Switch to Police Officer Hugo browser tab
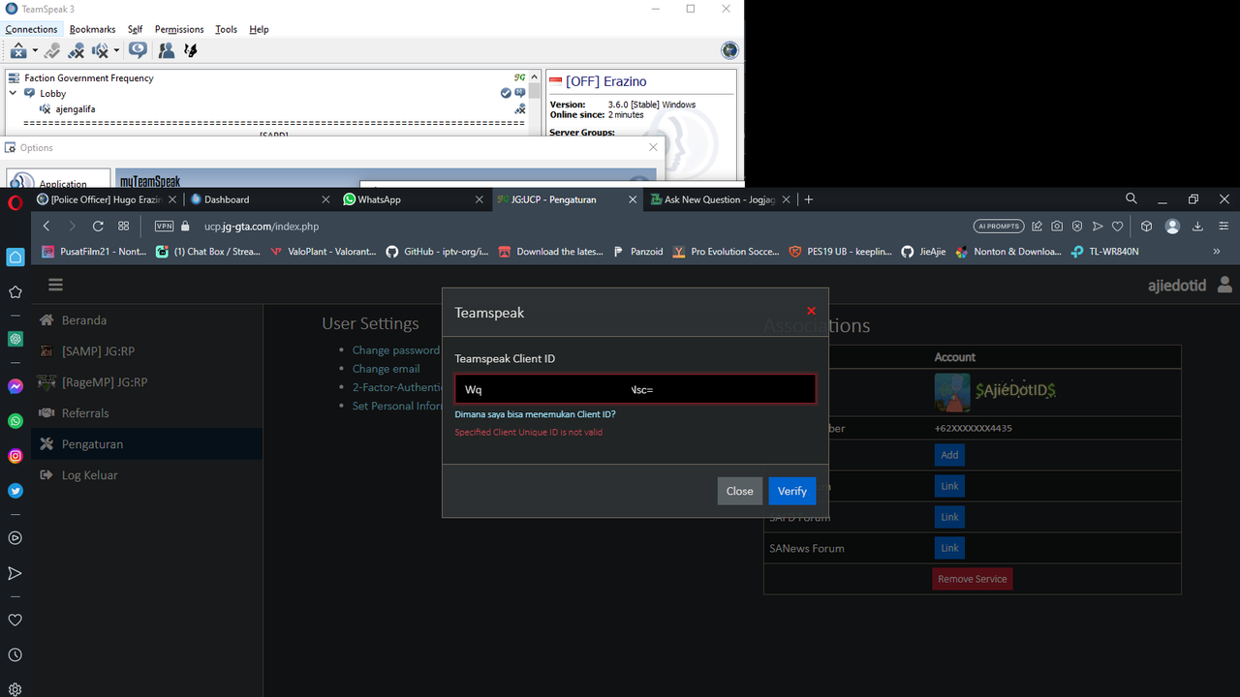Image resolution: width=1240 pixels, height=697 pixels. 106,199
